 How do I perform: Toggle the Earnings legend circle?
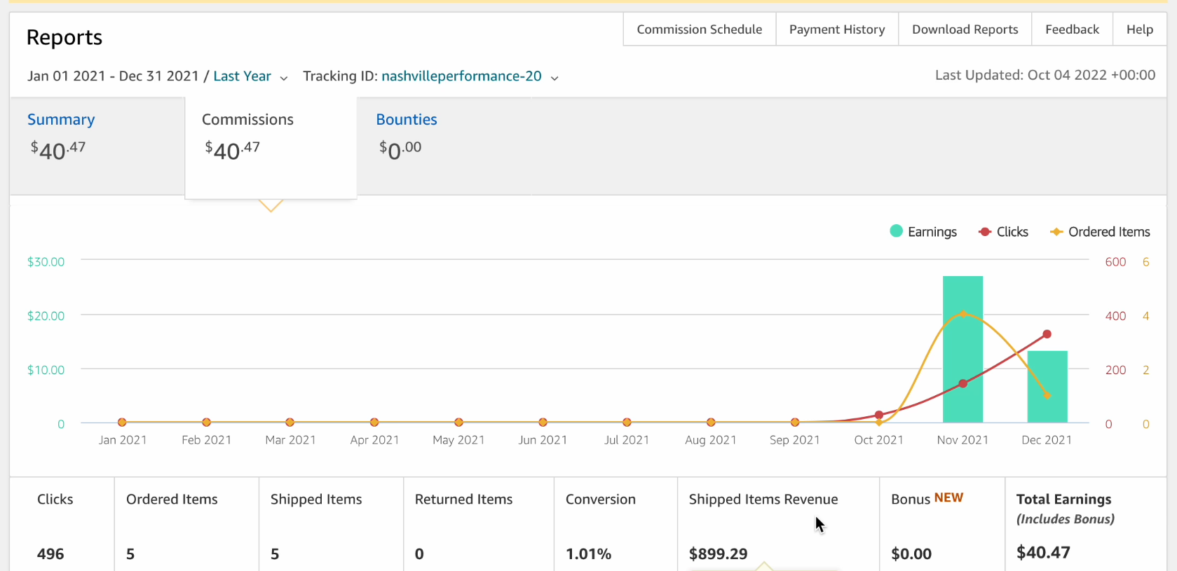point(896,231)
